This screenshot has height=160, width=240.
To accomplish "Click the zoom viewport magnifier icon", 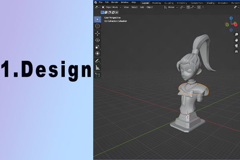I will pos(236,35).
